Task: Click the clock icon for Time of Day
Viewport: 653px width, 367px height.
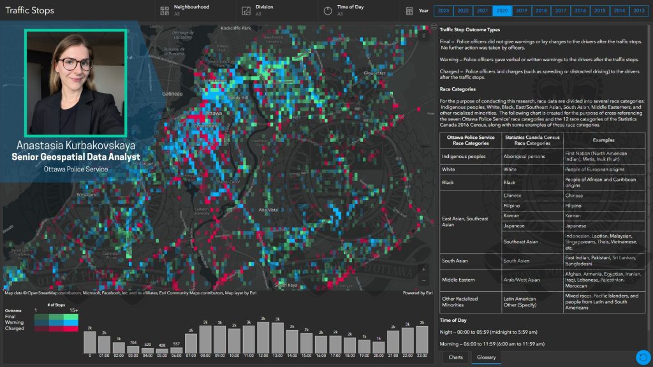Action: (327, 11)
